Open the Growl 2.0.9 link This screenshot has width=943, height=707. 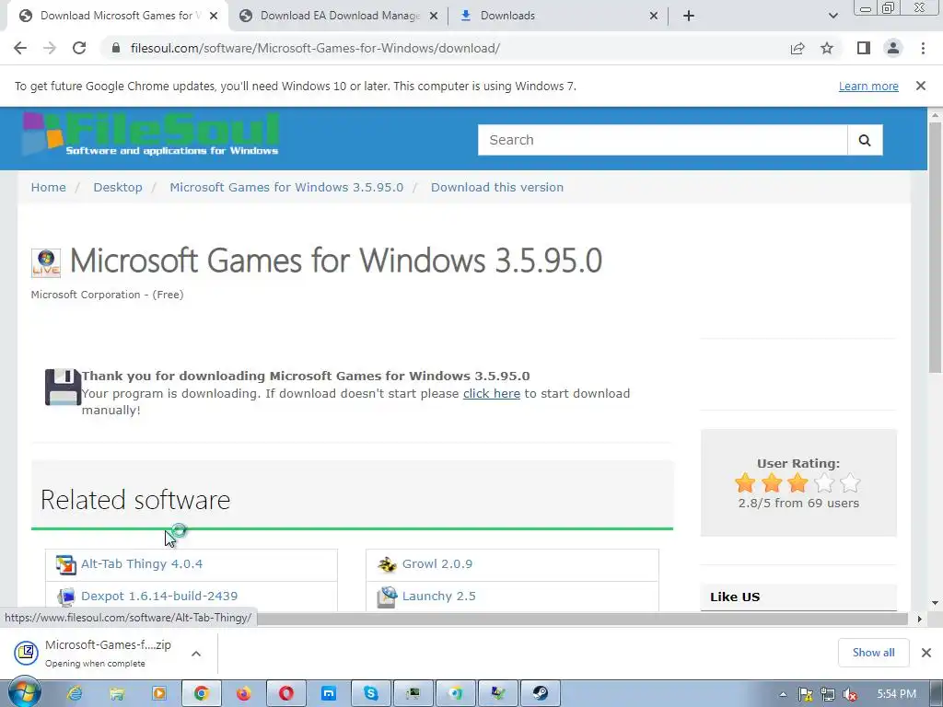point(437,564)
